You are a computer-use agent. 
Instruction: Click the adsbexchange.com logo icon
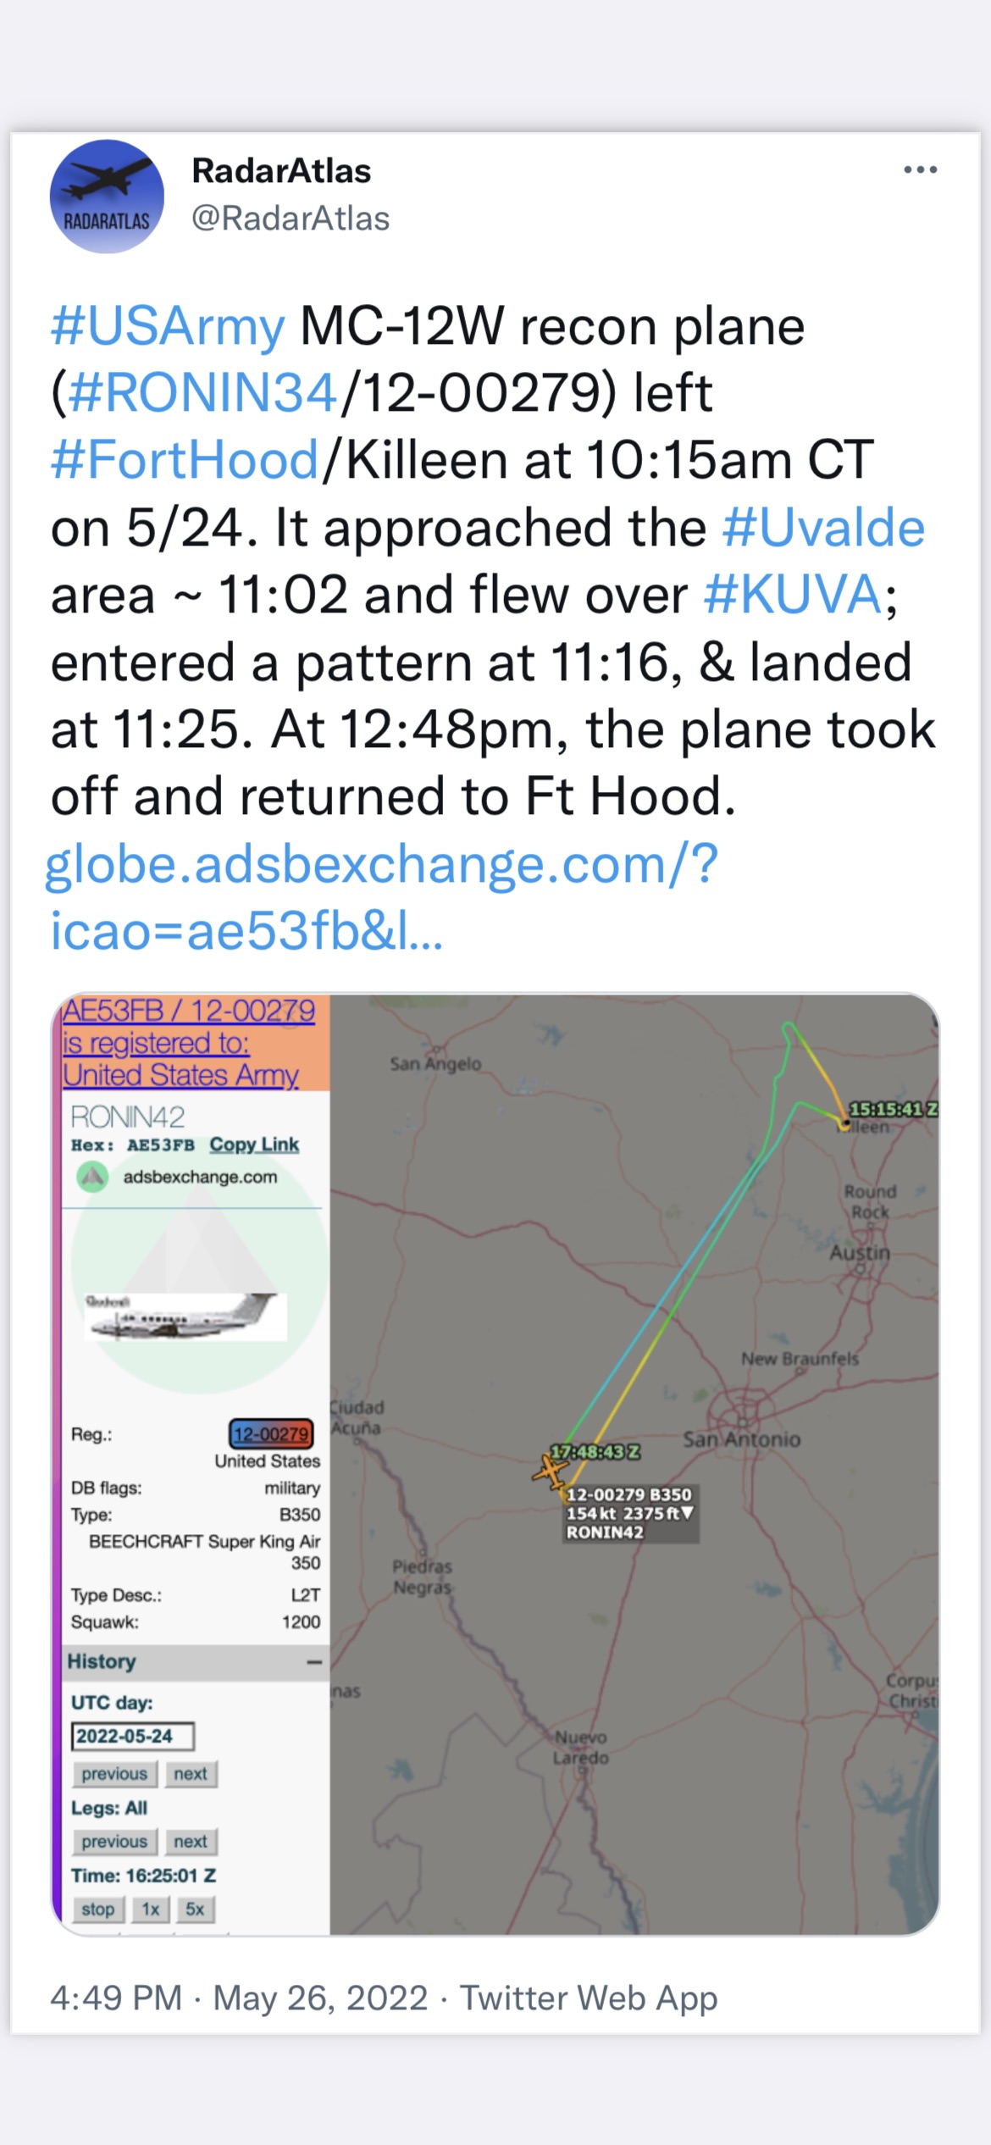pyautogui.click(x=92, y=1177)
